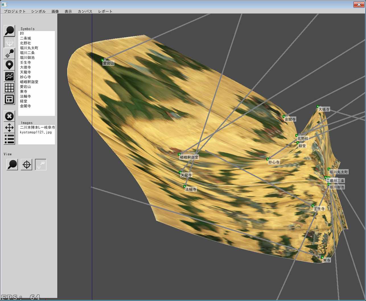Click the application icon in title bar
This screenshot has width=366, height=301.
[4, 4]
